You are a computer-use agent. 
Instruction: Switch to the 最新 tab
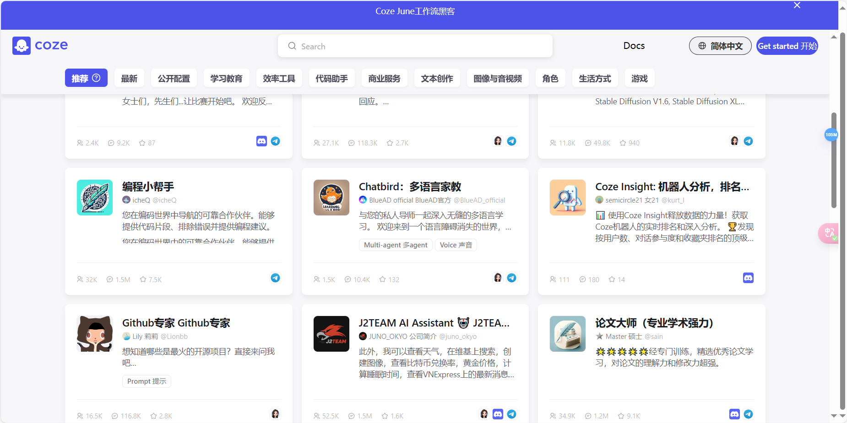[129, 78]
